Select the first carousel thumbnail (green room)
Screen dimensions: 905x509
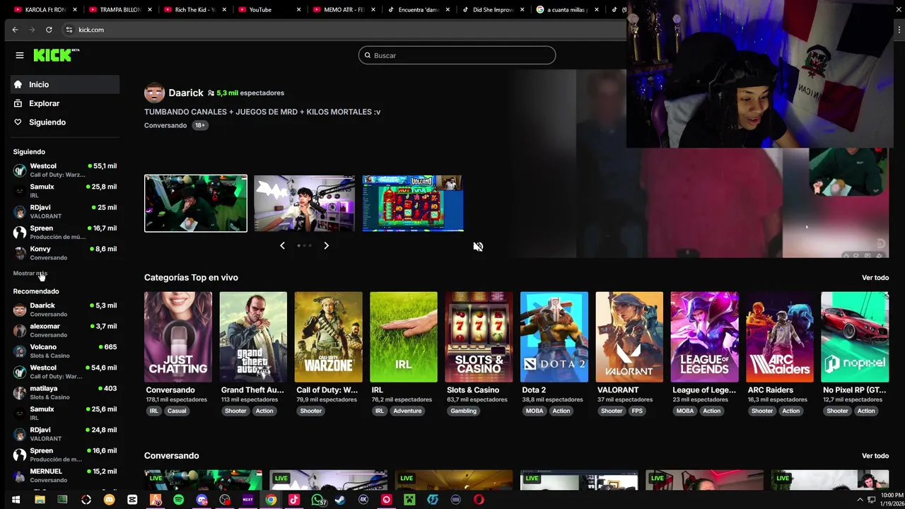(196, 204)
